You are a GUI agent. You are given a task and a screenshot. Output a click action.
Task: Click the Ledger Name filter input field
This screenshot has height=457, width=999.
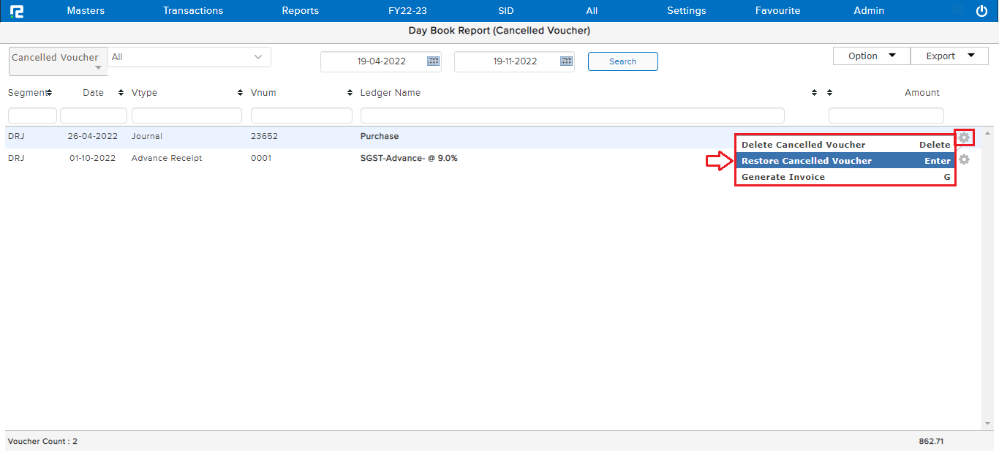(x=573, y=115)
